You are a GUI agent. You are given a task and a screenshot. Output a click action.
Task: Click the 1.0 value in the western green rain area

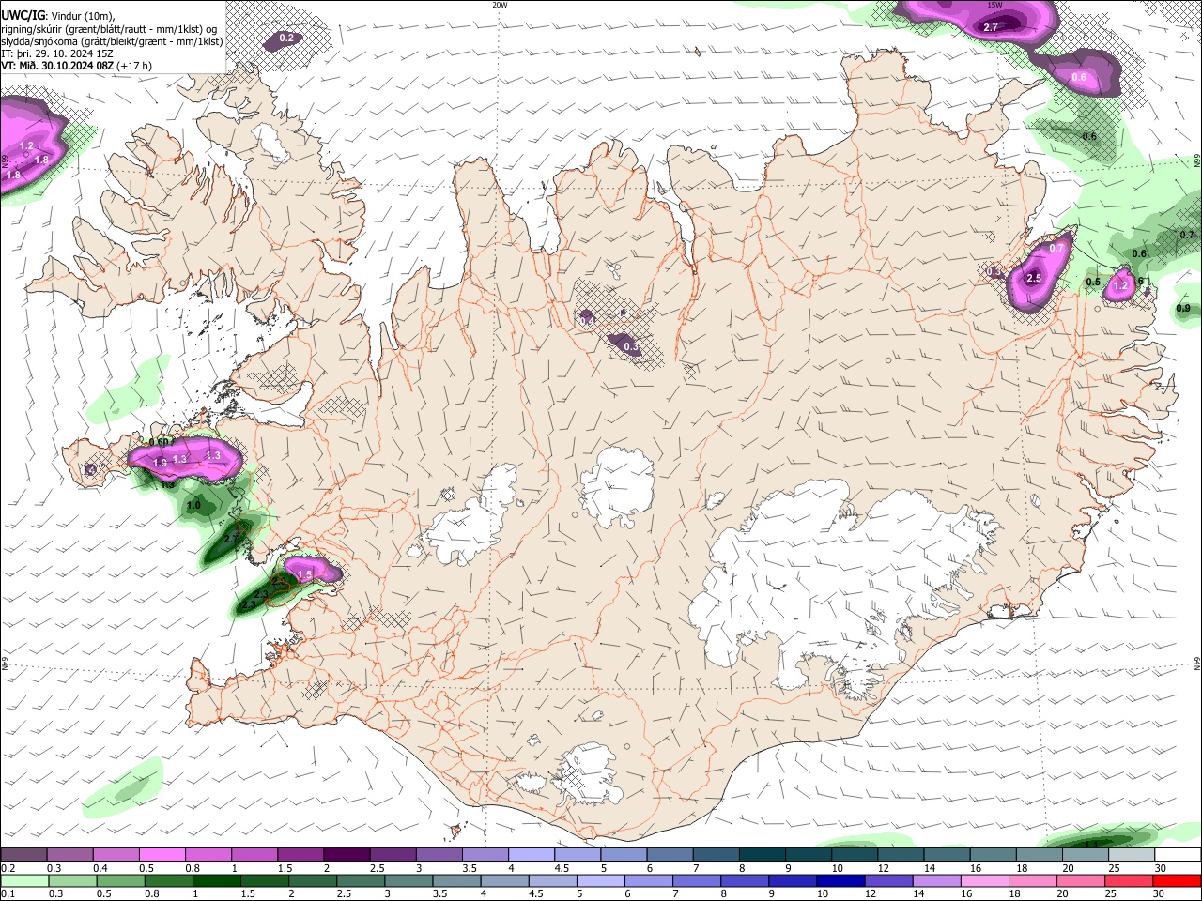[193, 505]
